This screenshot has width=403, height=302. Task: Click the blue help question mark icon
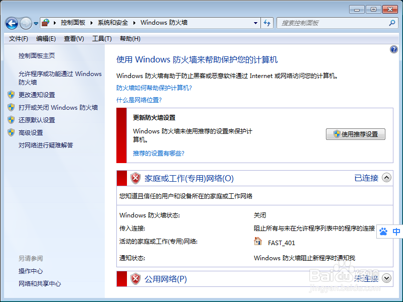coord(394,49)
